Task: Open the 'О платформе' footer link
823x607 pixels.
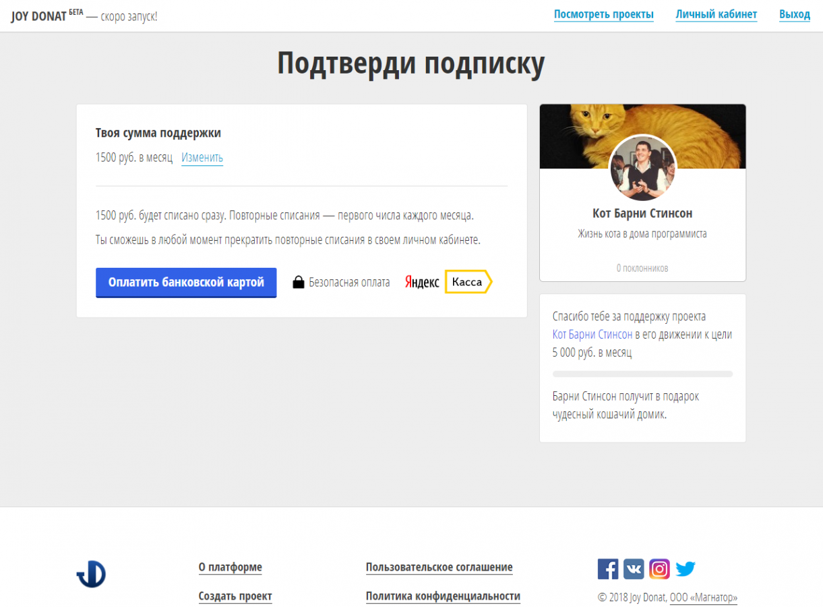Action: (x=230, y=567)
